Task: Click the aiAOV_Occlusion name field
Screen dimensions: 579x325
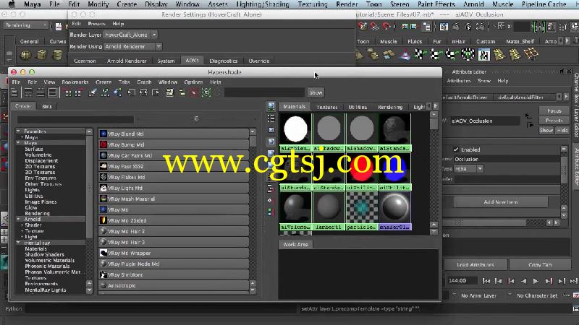Action: [x=485, y=121]
